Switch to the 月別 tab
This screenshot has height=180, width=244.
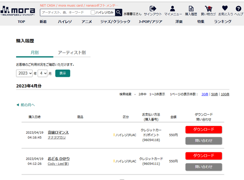(x=35, y=53)
